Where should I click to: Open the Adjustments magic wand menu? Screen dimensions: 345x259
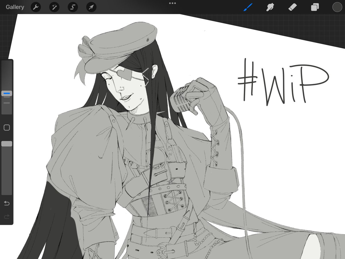coord(54,7)
